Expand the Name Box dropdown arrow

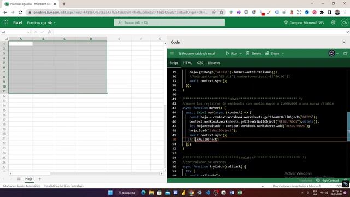pos(28,32)
